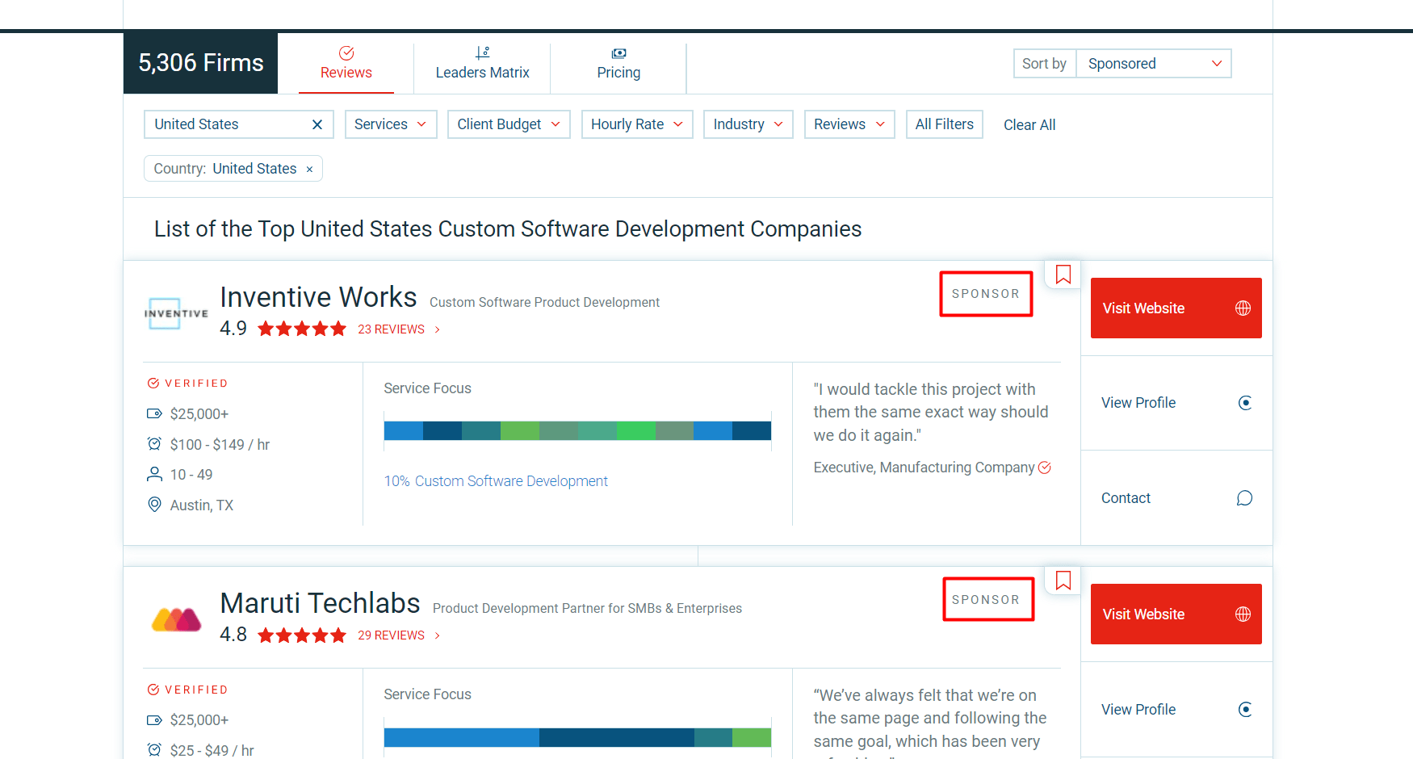
Task: Open the Pricing tab
Action: 618,63
